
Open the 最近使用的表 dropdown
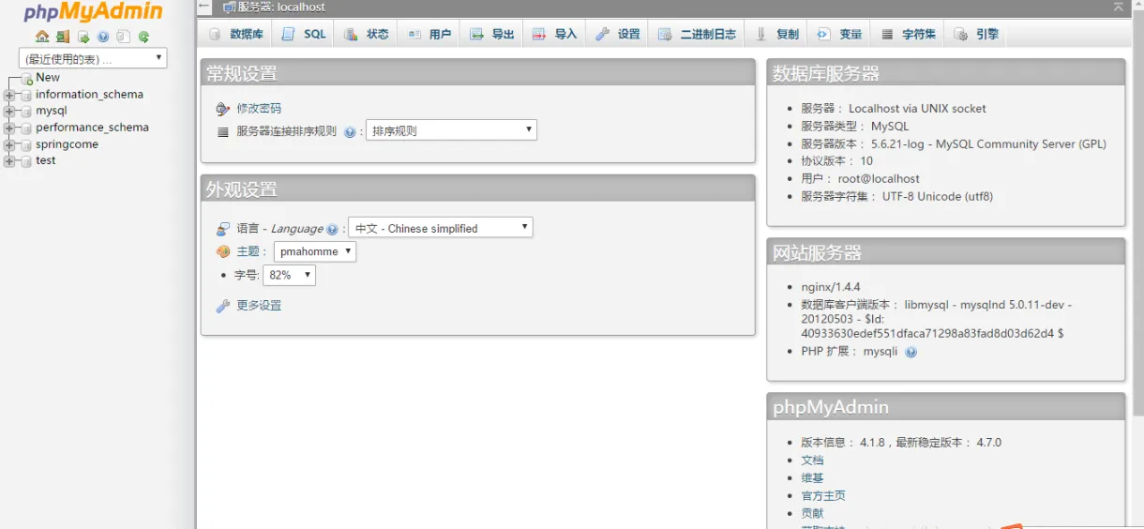(93, 58)
